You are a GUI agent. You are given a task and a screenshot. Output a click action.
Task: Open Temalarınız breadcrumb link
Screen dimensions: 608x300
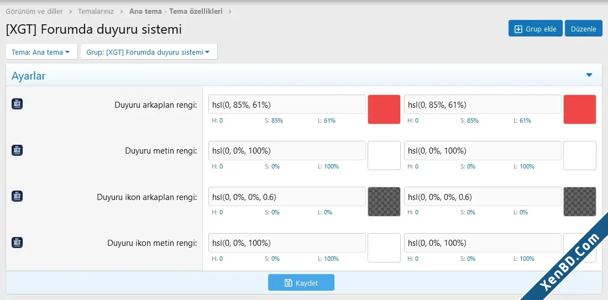96,11
